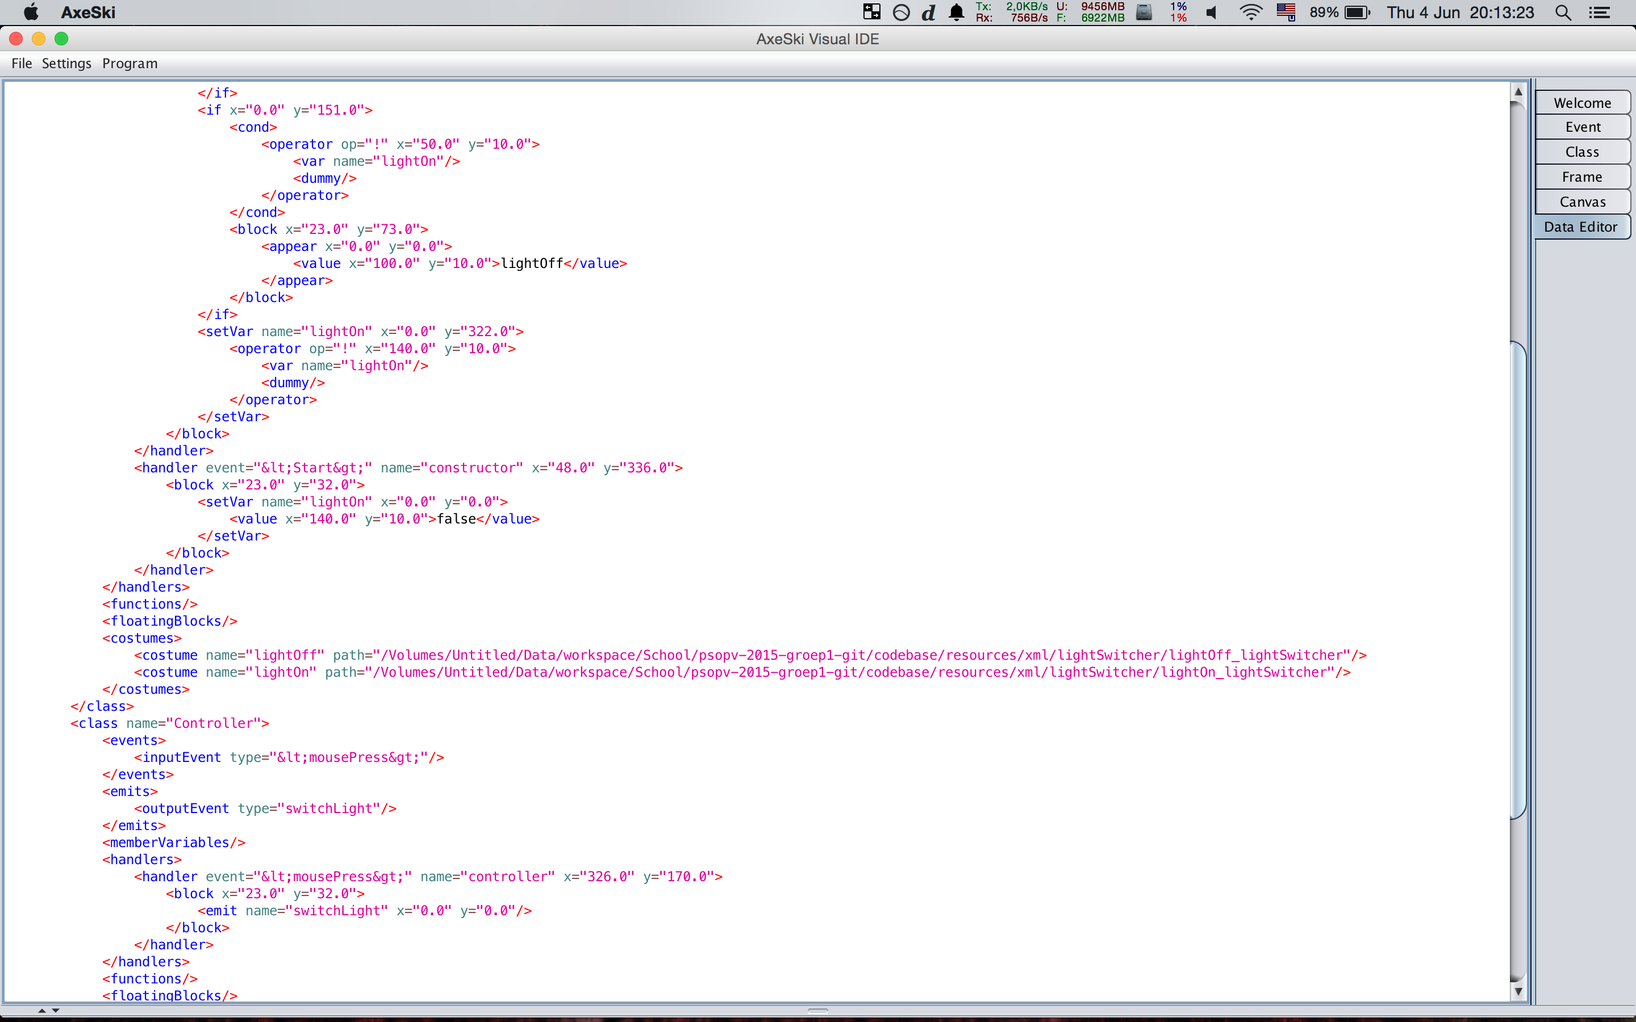Open the Program menu
The image size is (1636, 1022).
coord(130,64)
